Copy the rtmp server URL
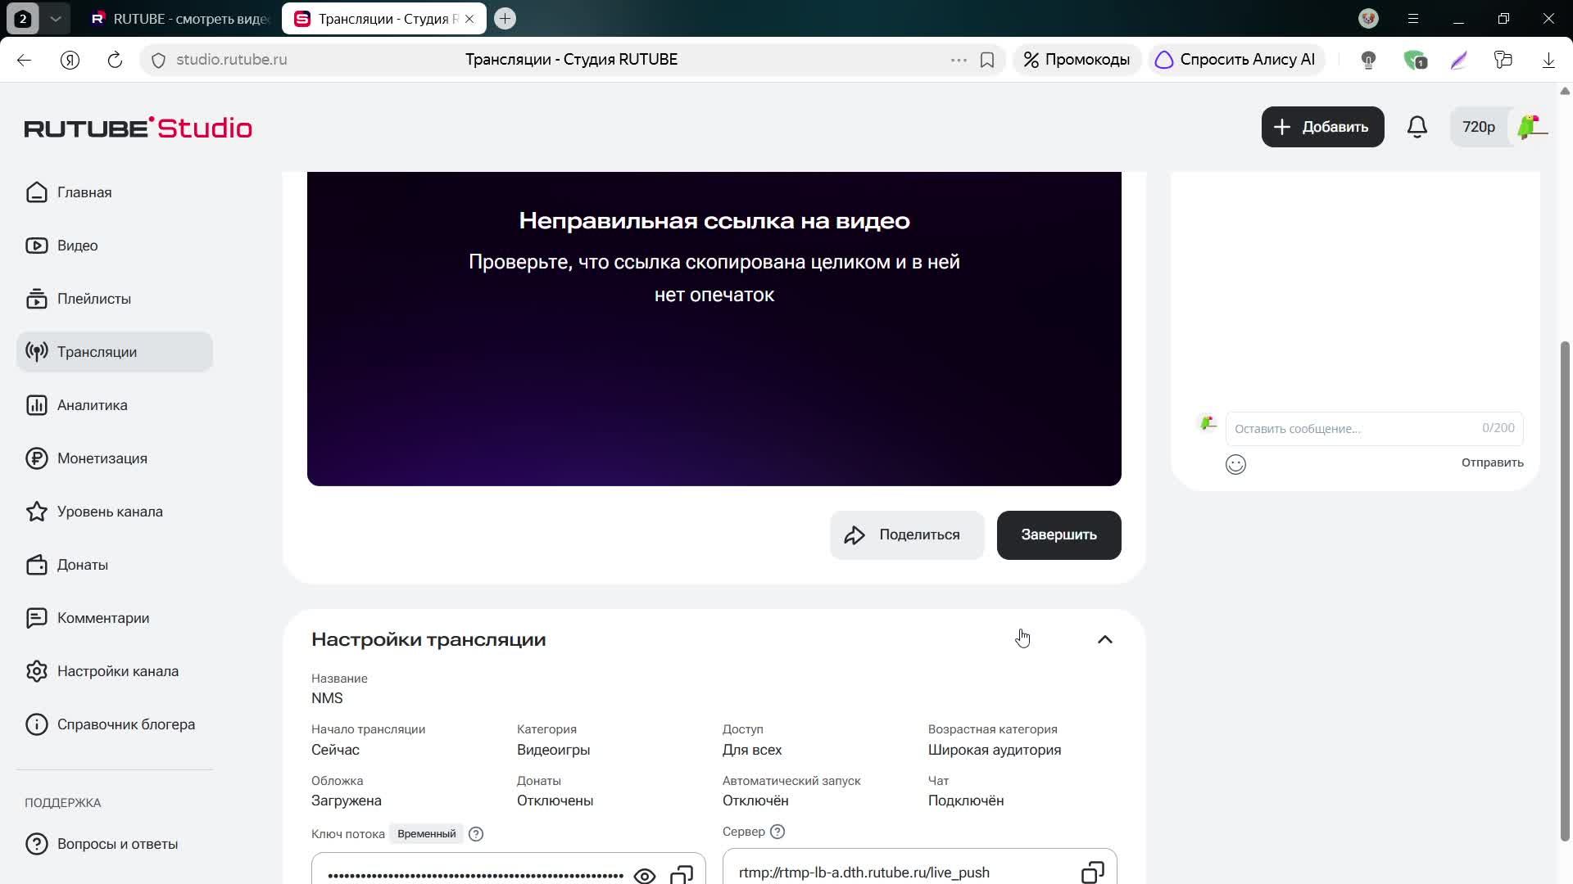 click(x=1092, y=873)
